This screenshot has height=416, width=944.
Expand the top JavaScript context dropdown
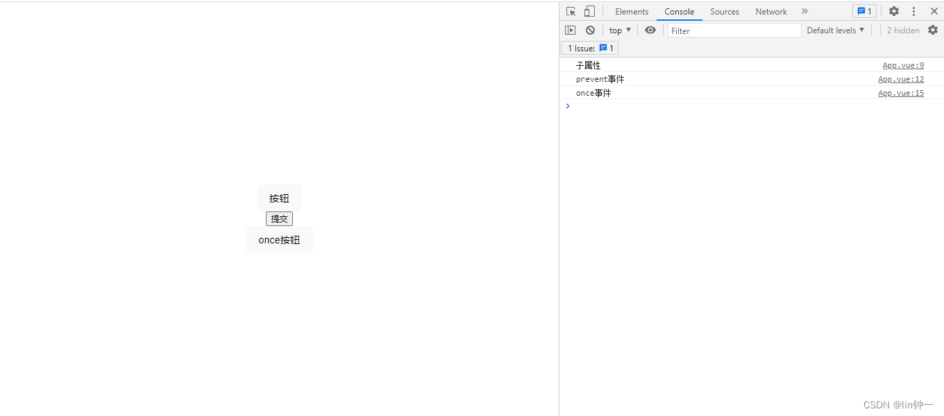tap(620, 31)
